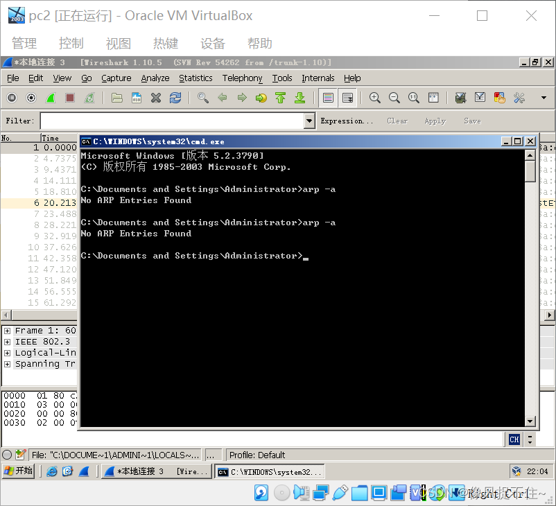Stop the running capture (red square icon)

coord(70,98)
